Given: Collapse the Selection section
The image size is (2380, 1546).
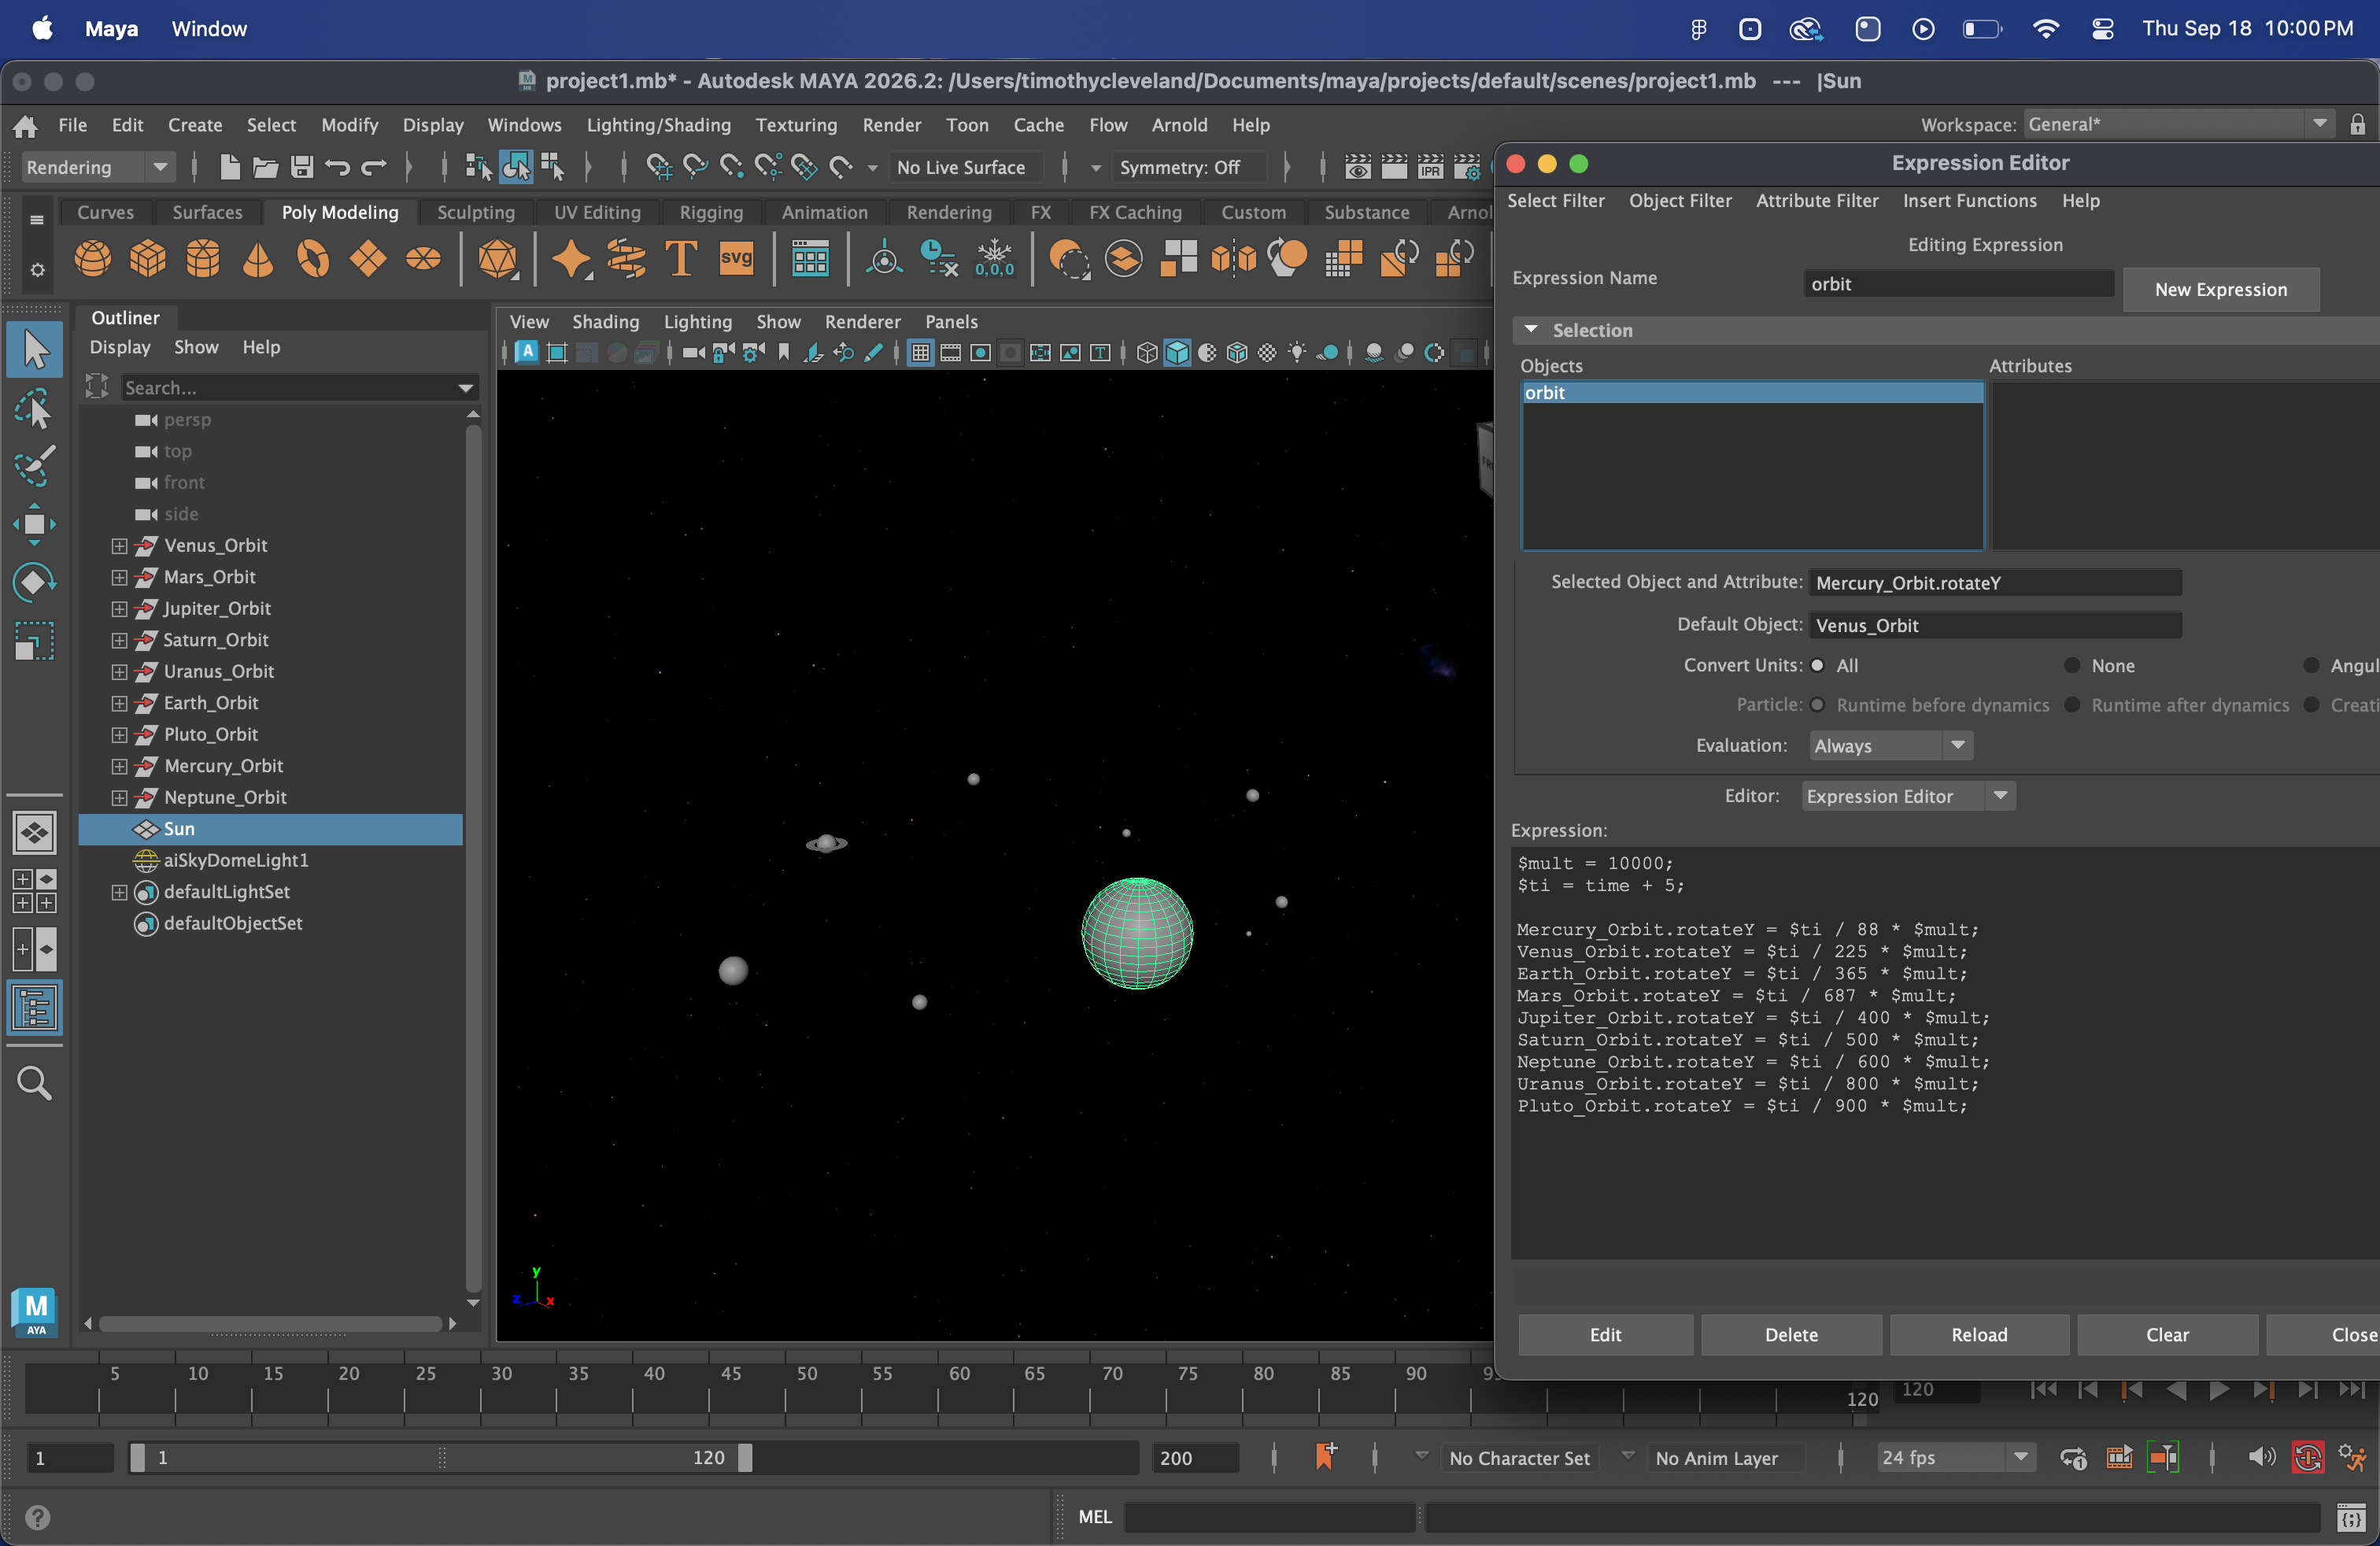Looking at the screenshot, I should 1531,330.
